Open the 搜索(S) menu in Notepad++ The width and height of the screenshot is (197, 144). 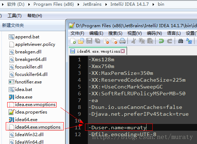click(x=115, y=33)
